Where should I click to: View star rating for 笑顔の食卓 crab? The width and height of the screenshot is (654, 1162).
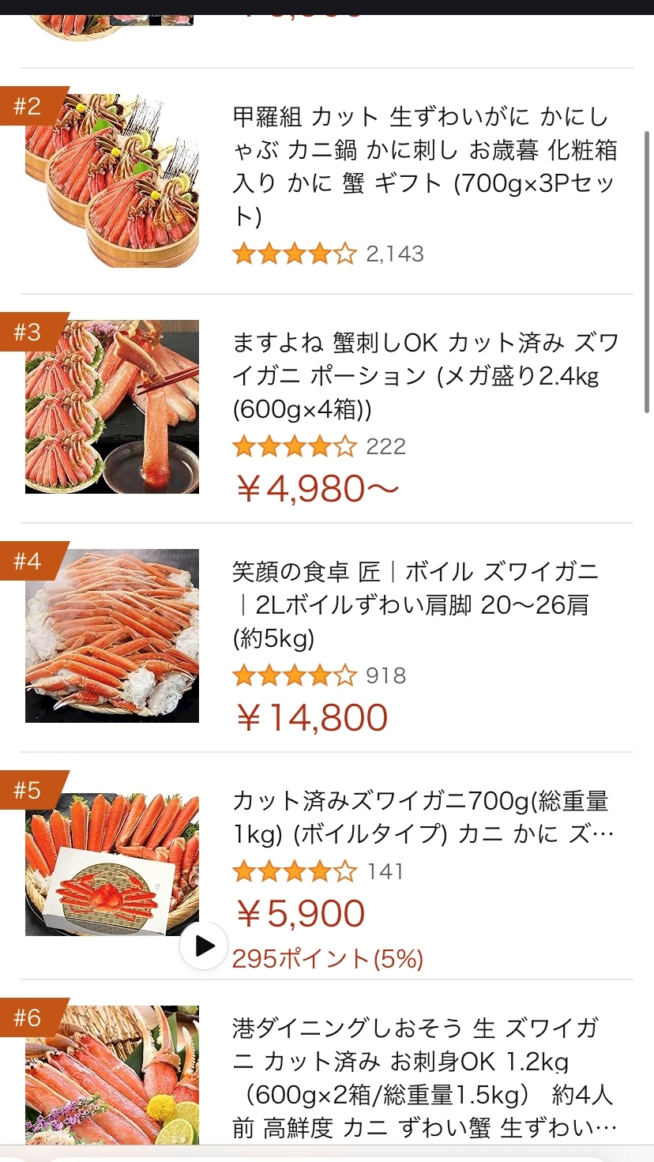295,675
